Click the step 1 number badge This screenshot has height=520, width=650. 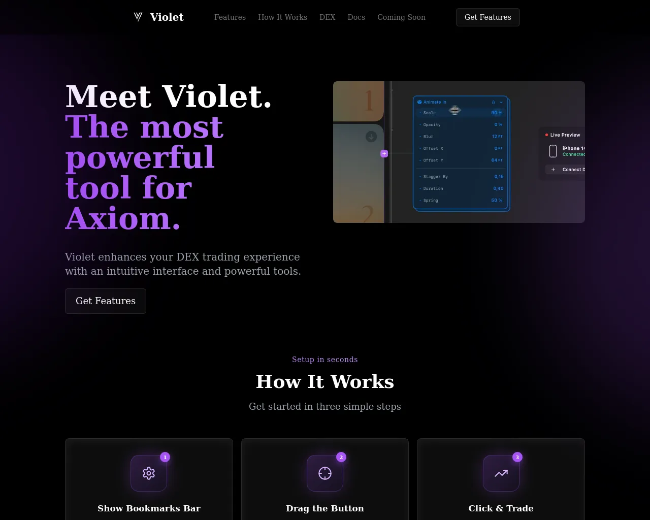[x=165, y=457]
